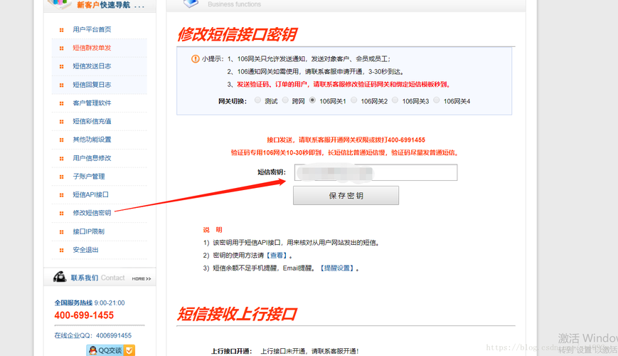Open the 查看 usage method link
This screenshot has width=618, height=356.
(x=277, y=256)
